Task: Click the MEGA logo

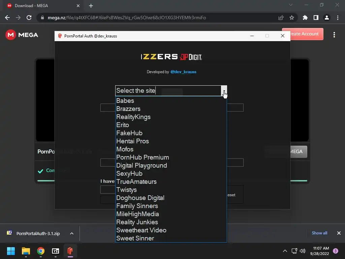Action: (x=22, y=35)
